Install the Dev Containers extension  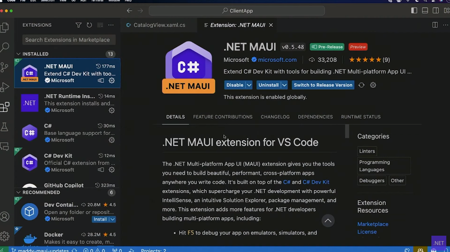pyautogui.click(x=100, y=220)
